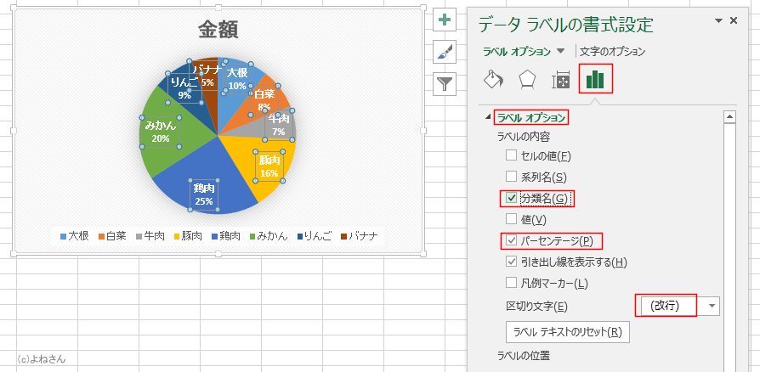Open the ラベル オプション tab dropdown arrow
Image resolution: width=760 pixels, height=372 pixels.
pyautogui.click(x=561, y=51)
